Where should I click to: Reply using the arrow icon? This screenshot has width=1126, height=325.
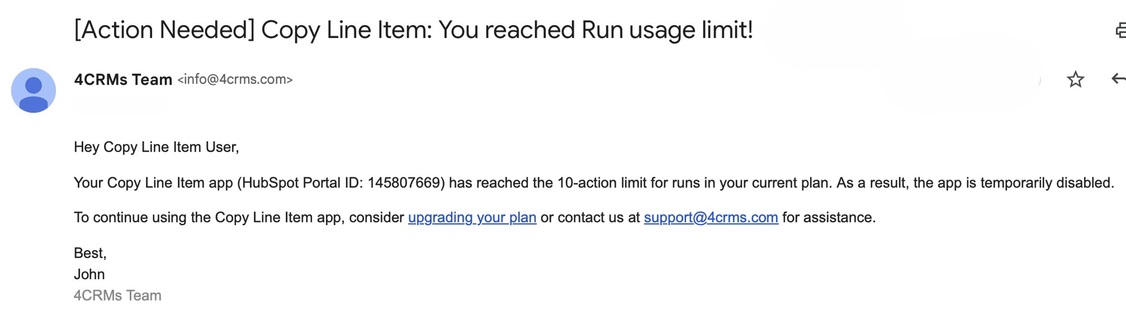pos(1118,79)
